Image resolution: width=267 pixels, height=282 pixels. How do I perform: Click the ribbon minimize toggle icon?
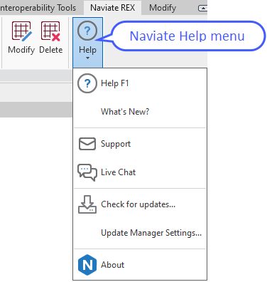click(202, 9)
